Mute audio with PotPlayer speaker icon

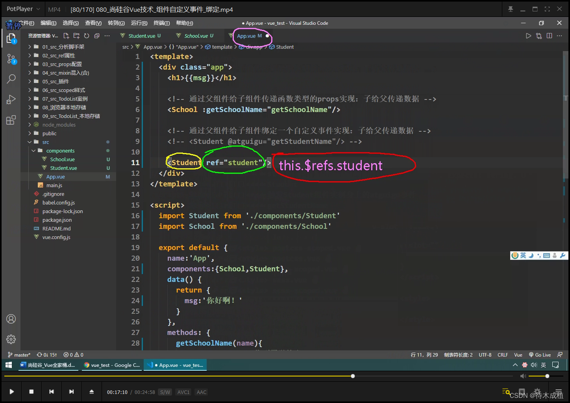pyautogui.click(x=523, y=376)
